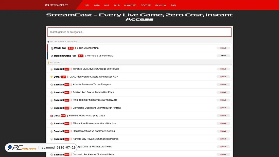Click SOCCER — LIVE & UPCOMING section heading
The height and width of the screenshot is (157, 279).
coord(62,42)
